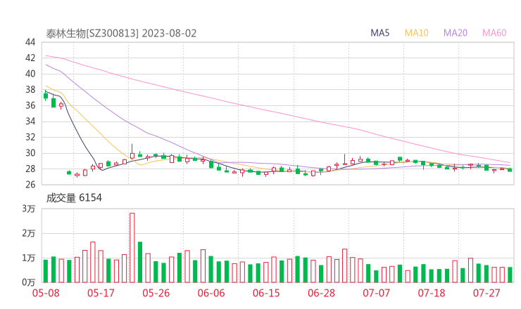Click the 06-06 date axis label
This screenshot has height=309, width=521.
[211, 293]
